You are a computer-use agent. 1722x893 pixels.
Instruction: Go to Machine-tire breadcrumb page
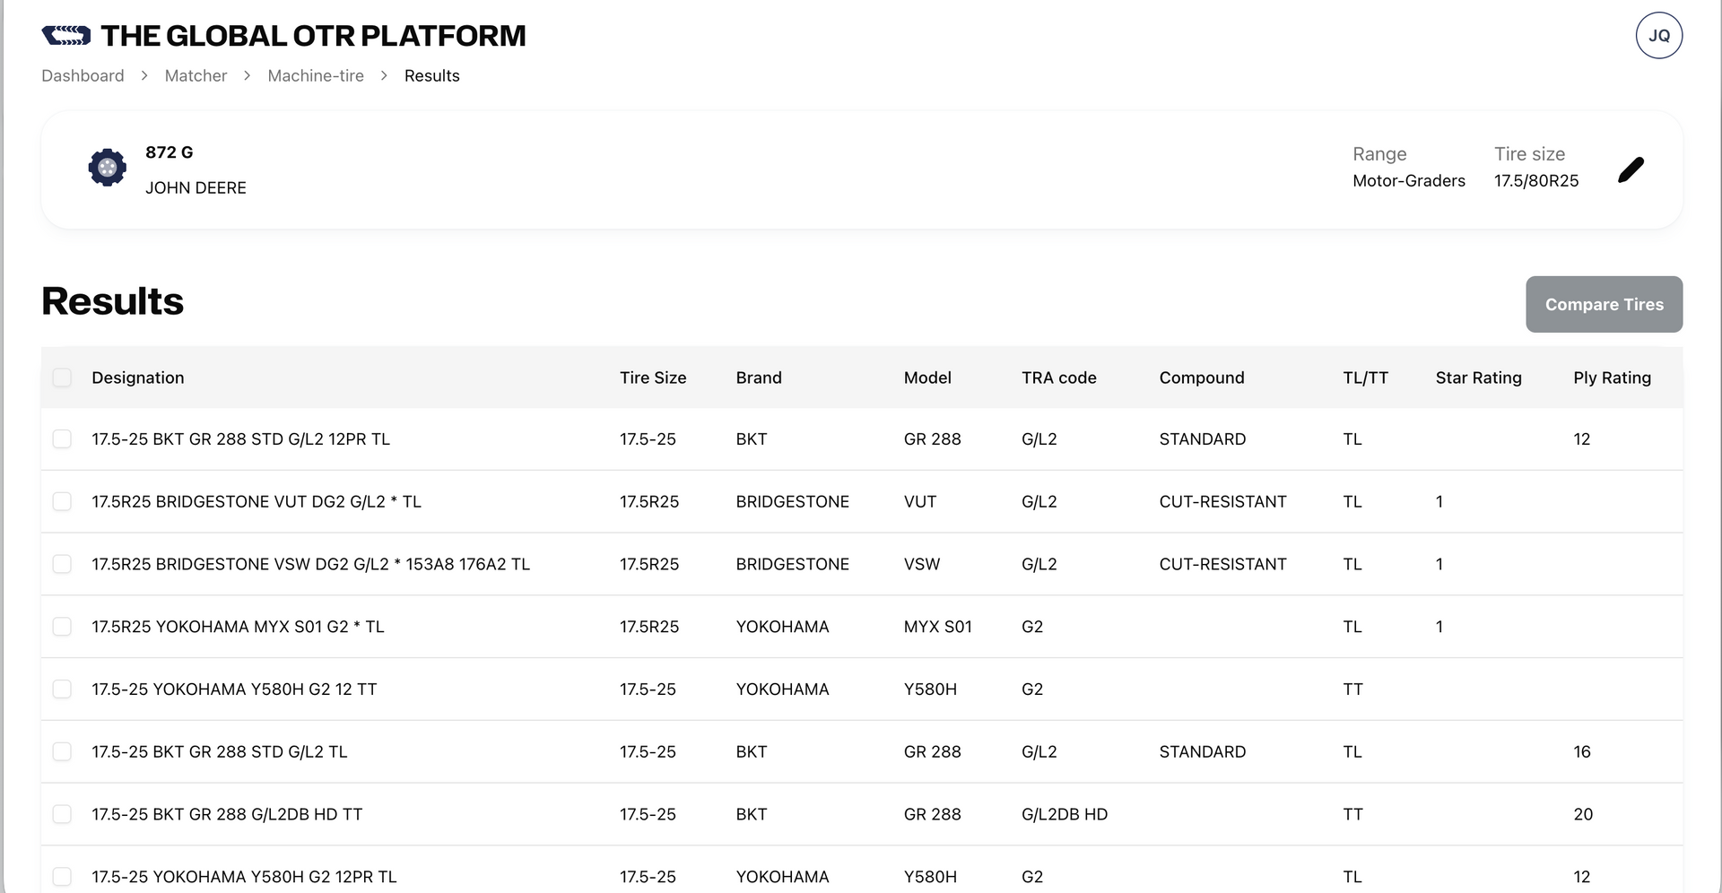pos(315,75)
